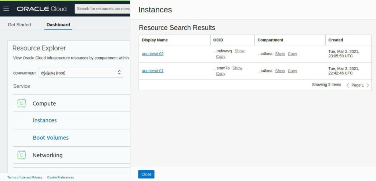Go to next results page arrow
The width and height of the screenshot is (376, 181).
(x=368, y=85)
